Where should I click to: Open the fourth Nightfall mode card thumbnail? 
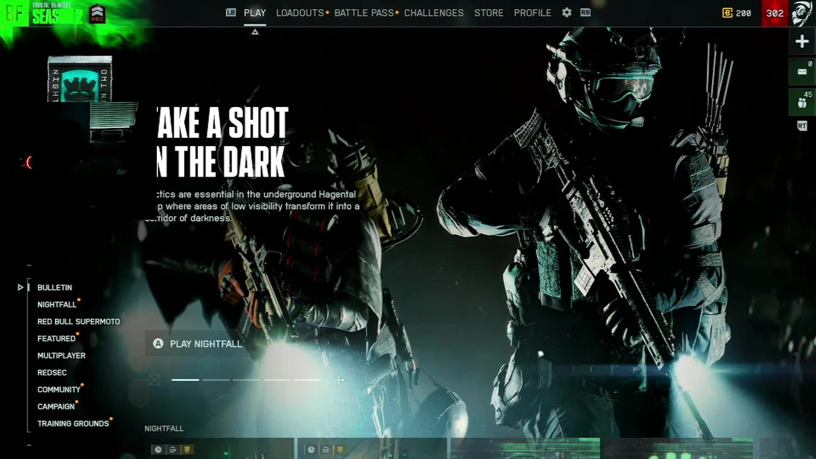[x=678, y=448]
